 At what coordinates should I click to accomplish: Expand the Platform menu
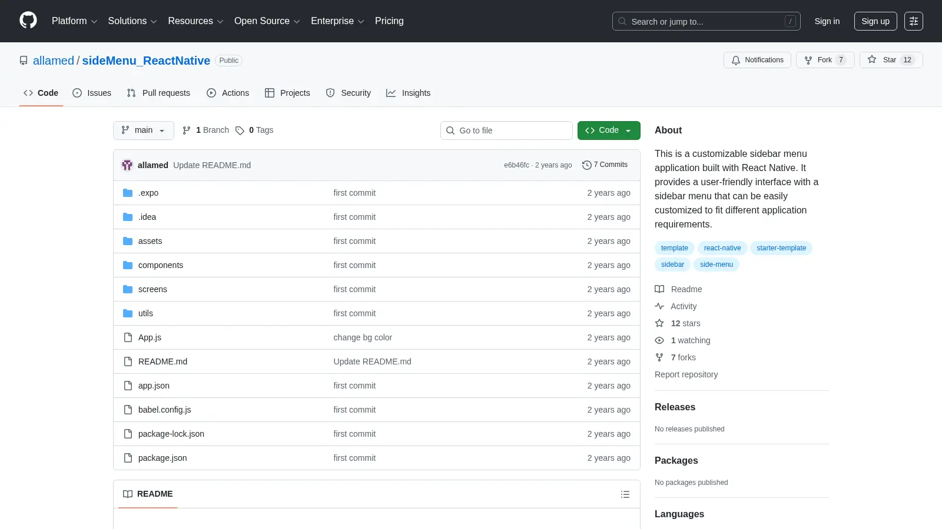click(74, 21)
